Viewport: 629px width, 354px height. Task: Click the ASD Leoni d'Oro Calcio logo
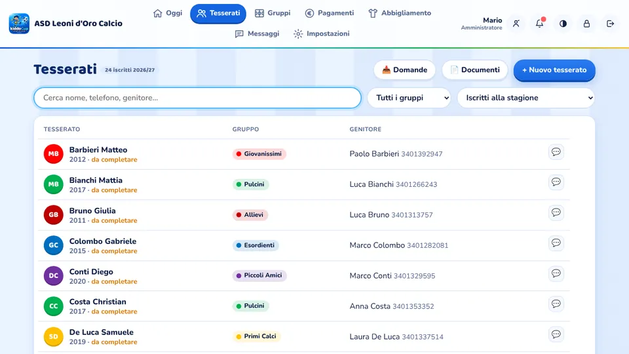coord(19,24)
